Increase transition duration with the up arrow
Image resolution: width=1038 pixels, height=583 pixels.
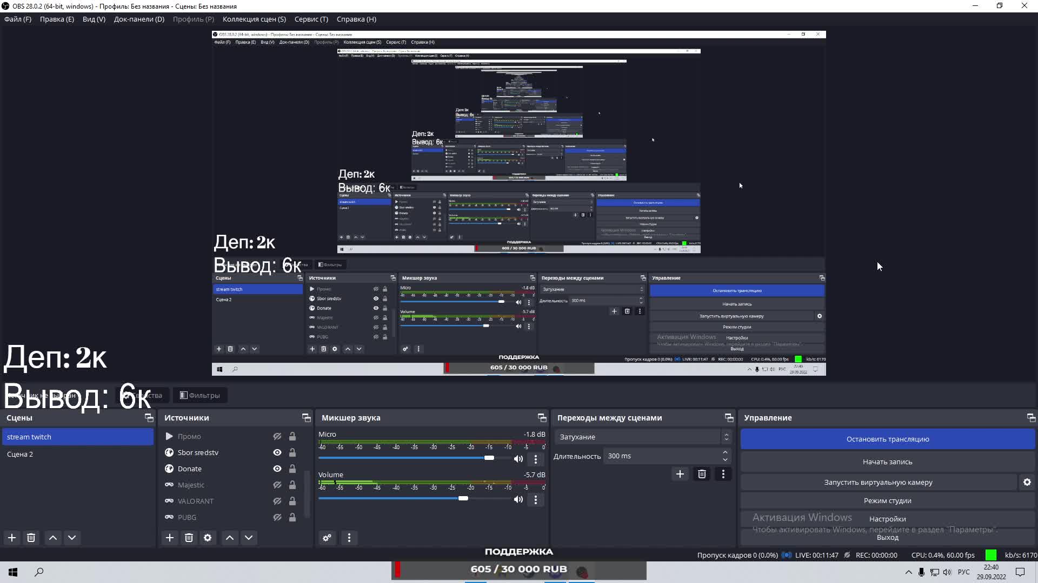tap(725, 452)
